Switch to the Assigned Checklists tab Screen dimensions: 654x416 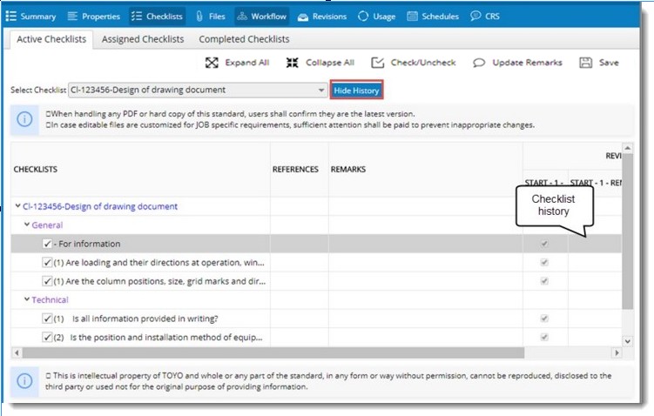coord(143,39)
